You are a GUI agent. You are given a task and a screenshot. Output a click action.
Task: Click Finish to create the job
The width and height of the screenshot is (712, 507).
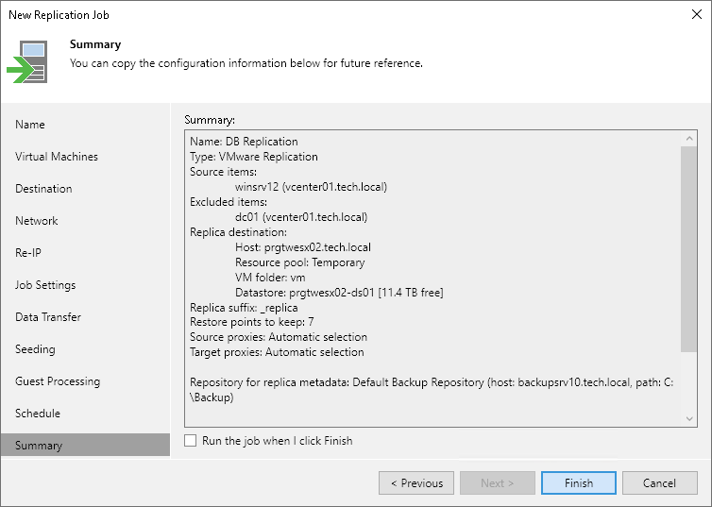(579, 483)
